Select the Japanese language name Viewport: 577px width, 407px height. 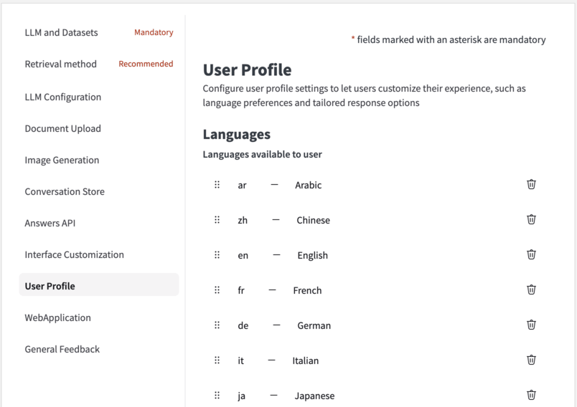pyautogui.click(x=314, y=396)
